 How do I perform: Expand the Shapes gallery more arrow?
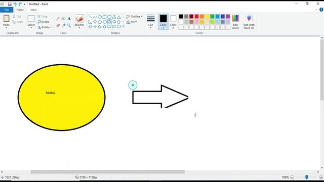click(x=124, y=27)
